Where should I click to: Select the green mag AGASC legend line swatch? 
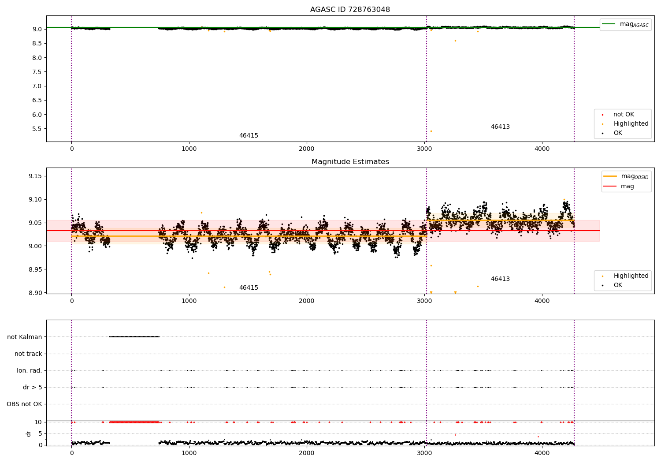click(x=609, y=24)
